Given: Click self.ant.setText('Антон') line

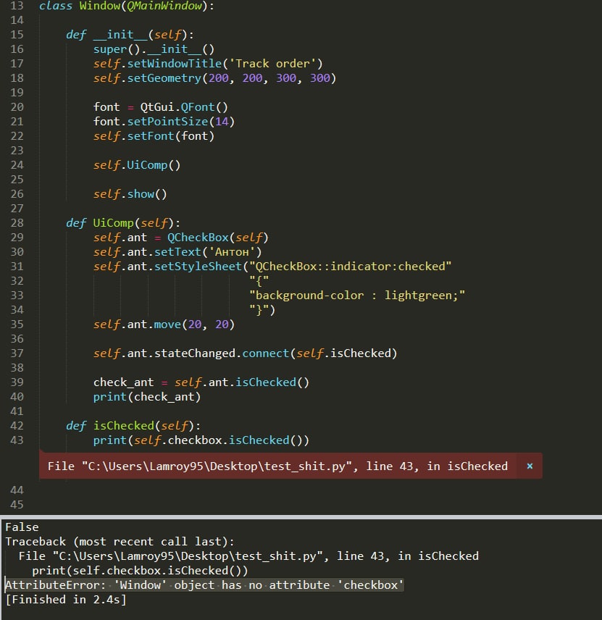Looking at the screenshot, I should (177, 252).
